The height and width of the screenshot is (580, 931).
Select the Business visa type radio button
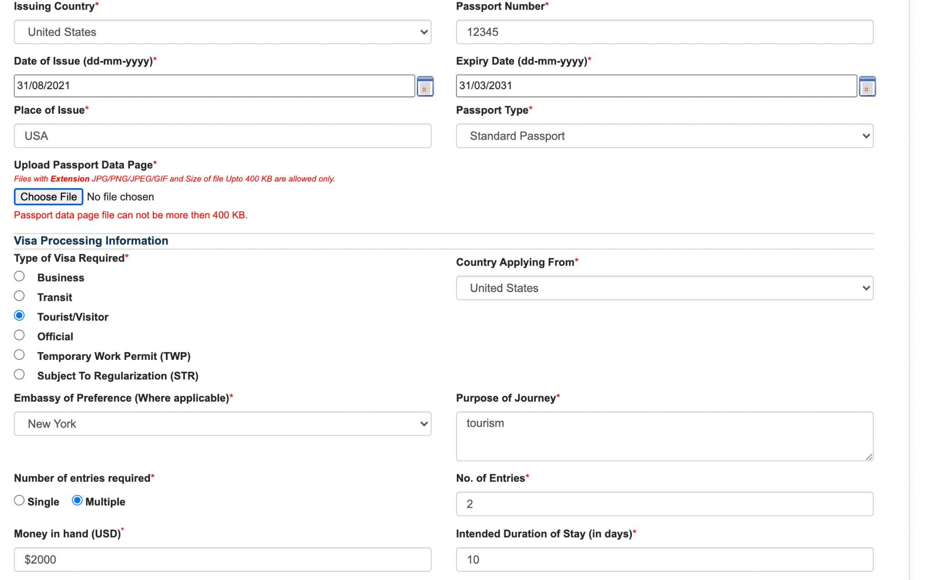click(19, 277)
